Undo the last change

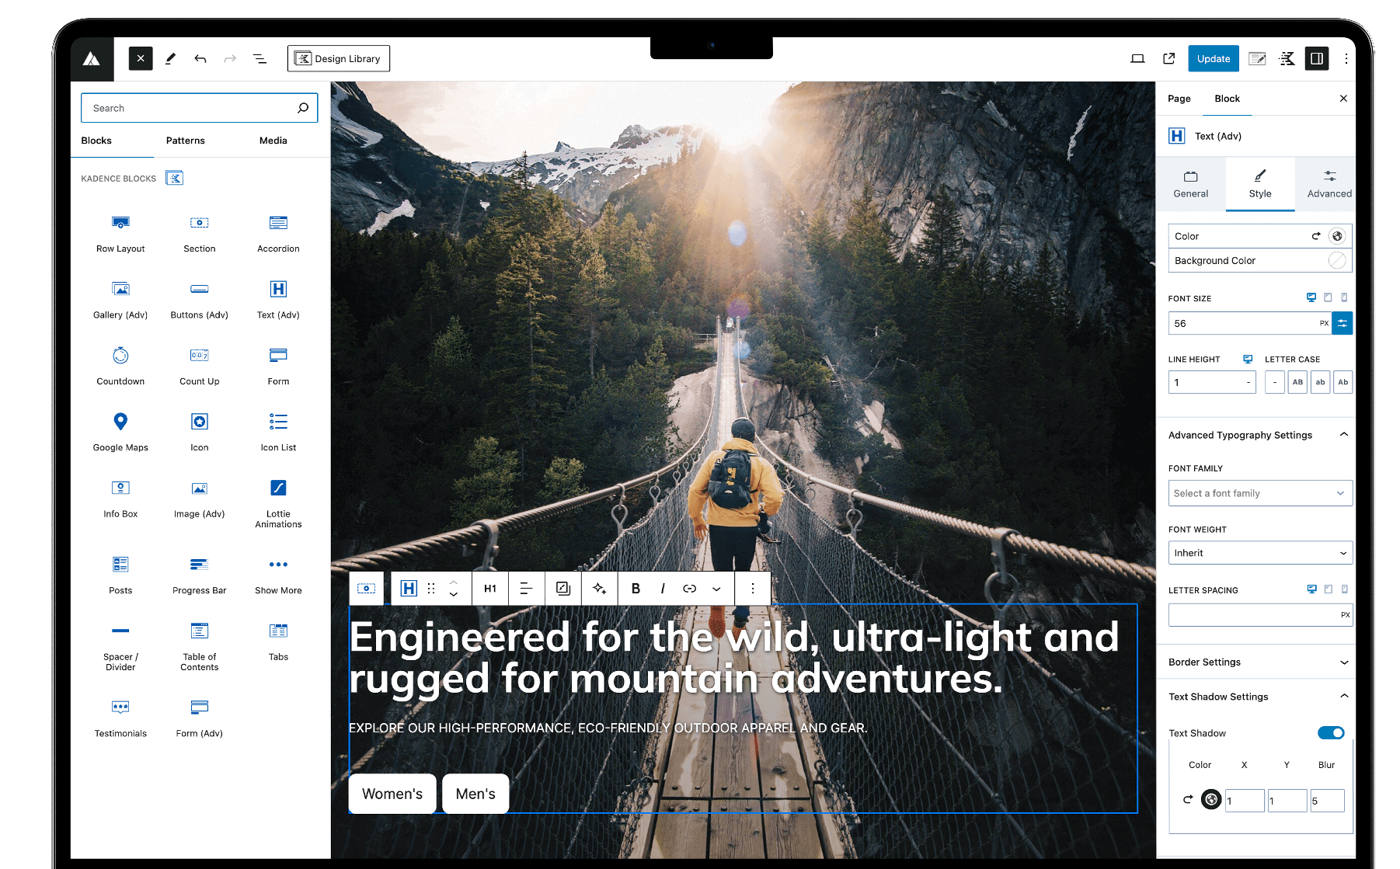(x=200, y=58)
